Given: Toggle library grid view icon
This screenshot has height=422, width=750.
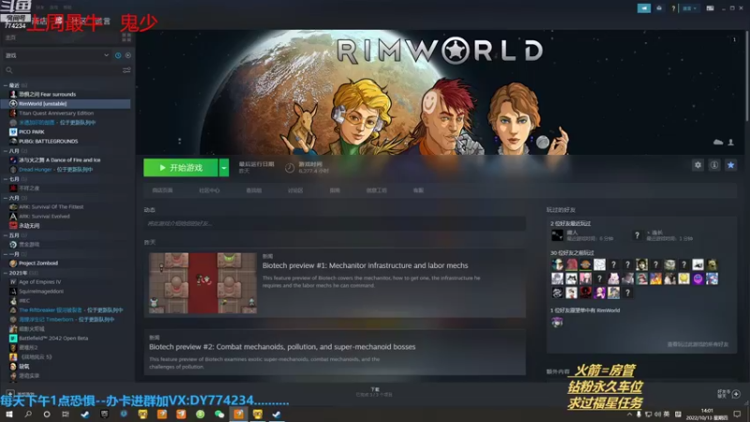Looking at the screenshot, I should (127, 38).
